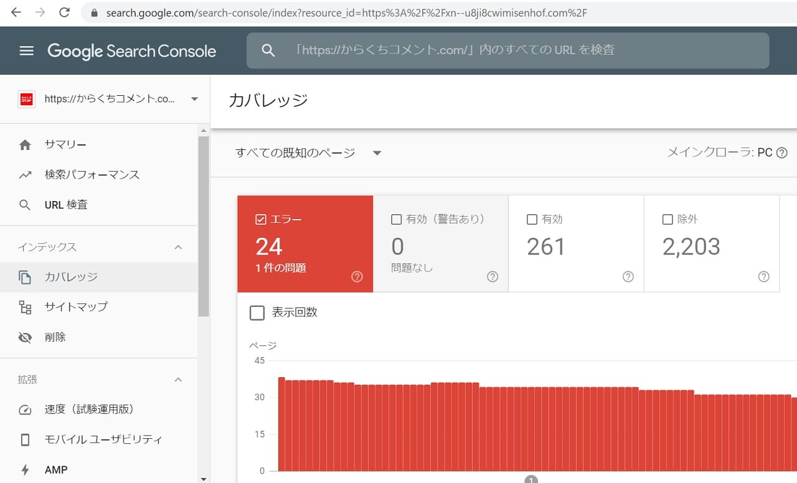Enable the 有効（警告あり） checkbox
Viewport: 797px width, 483px height.
pos(396,219)
